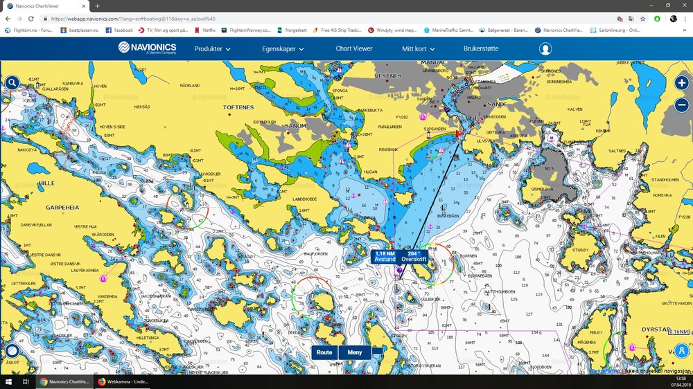Click the magenta marina icon near Lauvskarheia

point(103,278)
